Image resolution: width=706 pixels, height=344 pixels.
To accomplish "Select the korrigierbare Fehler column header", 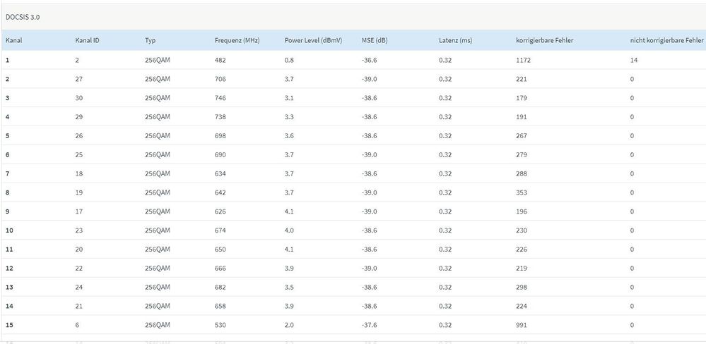I will pyautogui.click(x=544, y=41).
